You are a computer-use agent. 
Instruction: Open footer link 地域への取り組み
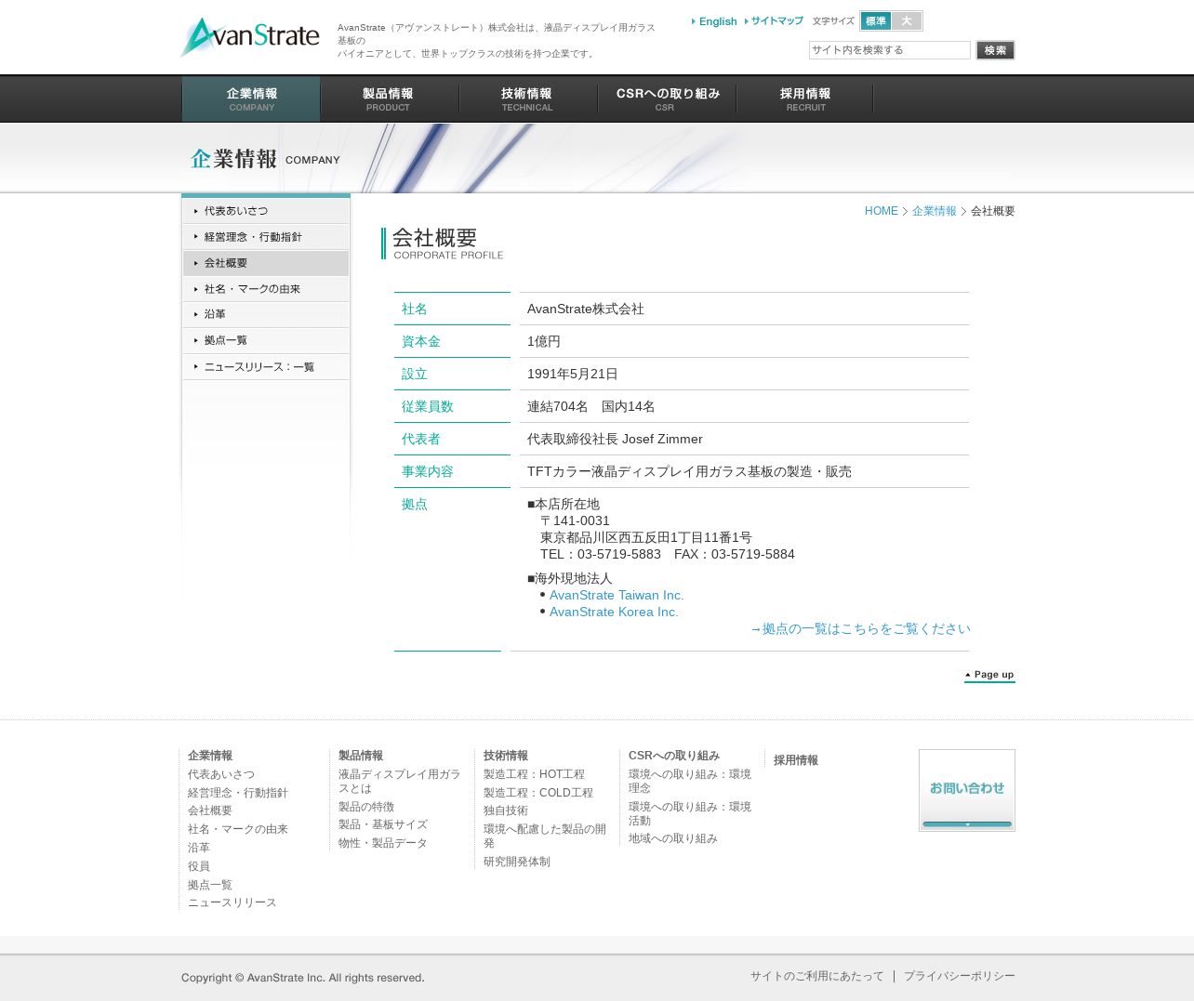click(x=673, y=838)
